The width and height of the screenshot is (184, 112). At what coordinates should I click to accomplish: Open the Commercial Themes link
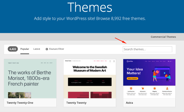(163, 37)
